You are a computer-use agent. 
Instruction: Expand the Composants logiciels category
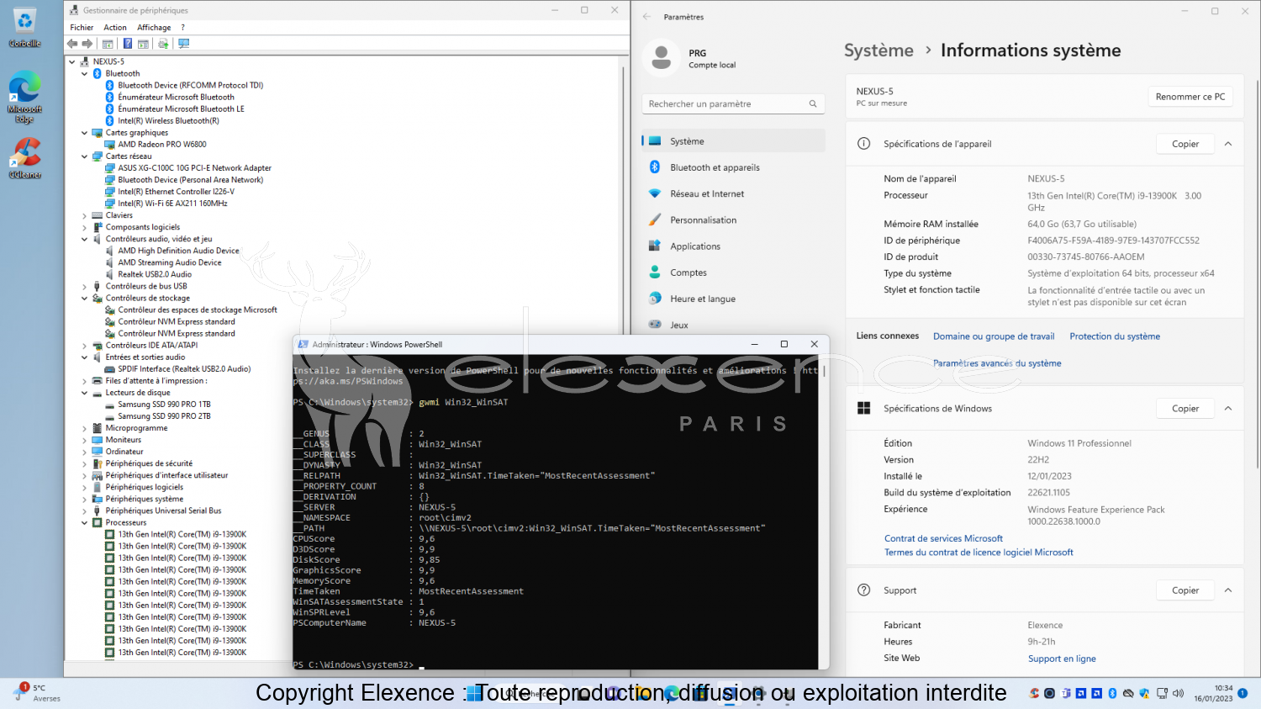click(85, 227)
